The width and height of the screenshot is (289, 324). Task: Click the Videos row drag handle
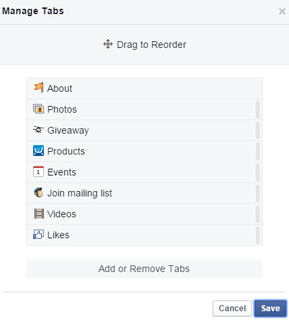pos(258,214)
